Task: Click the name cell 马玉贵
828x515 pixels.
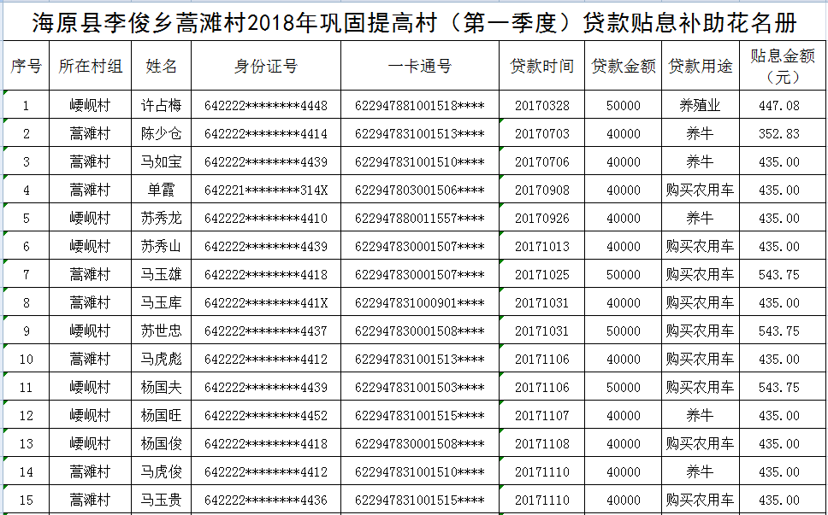Action: click(161, 500)
